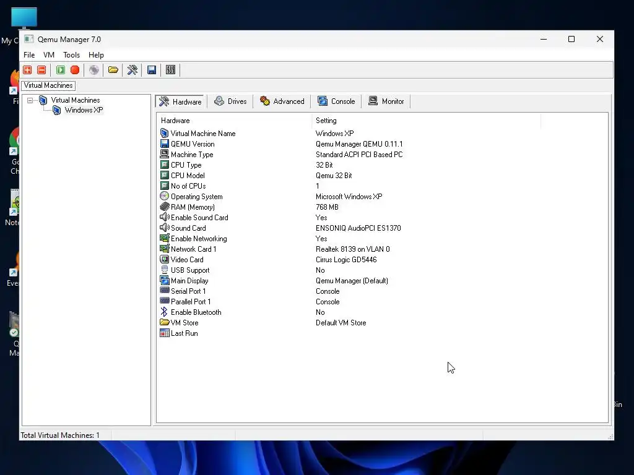634x475 pixels.
Task: Click the Parallel Port 1 icon
Action: tap(164, 301)
